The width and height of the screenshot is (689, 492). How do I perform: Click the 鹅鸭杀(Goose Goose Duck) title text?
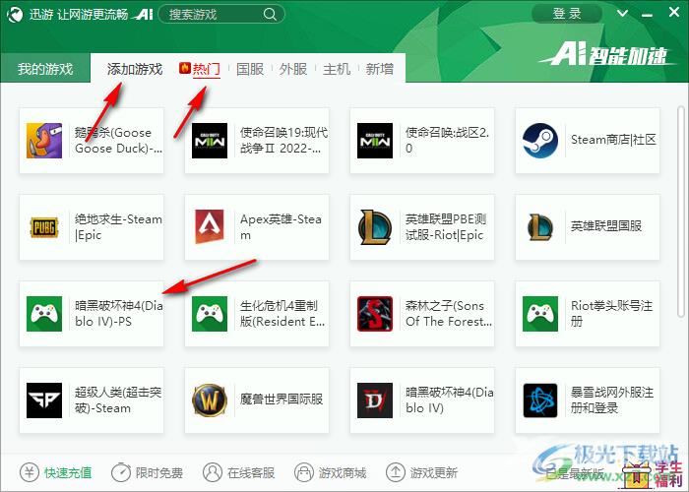coord(119,141)
